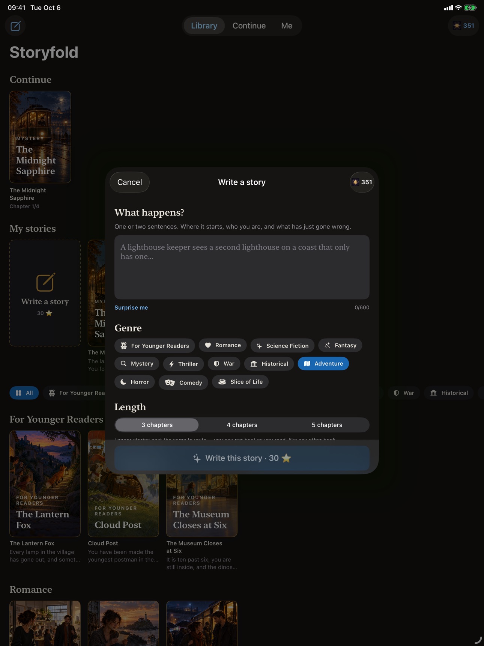Select the Historical filter chip in library
This screenshot has height=646, width=484.
tap(449, 393)
